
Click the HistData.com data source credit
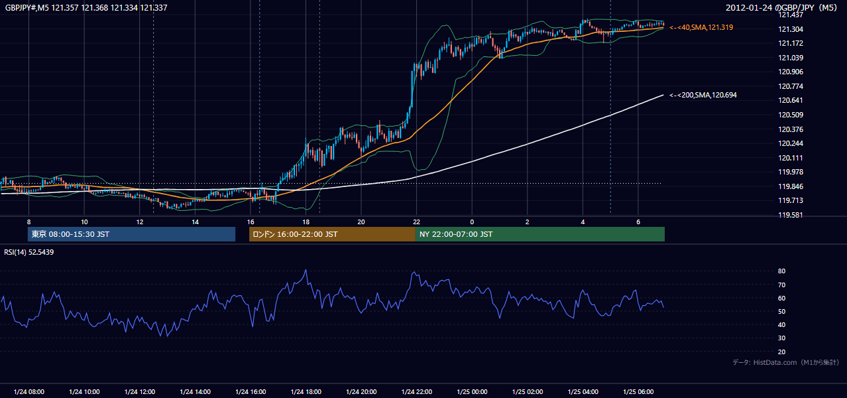(785, 362)
